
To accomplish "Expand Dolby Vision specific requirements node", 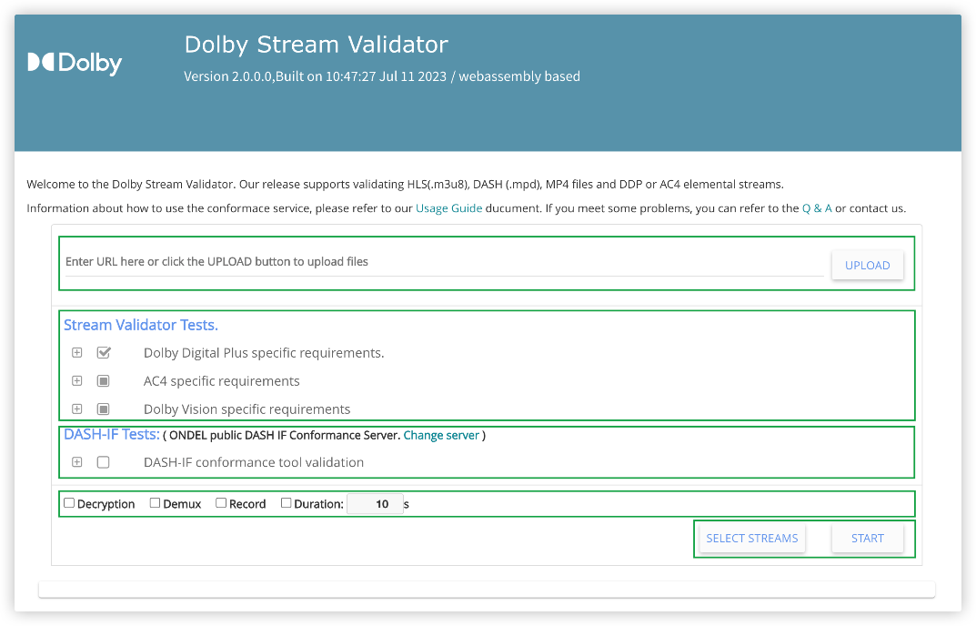I will point(77,409).
